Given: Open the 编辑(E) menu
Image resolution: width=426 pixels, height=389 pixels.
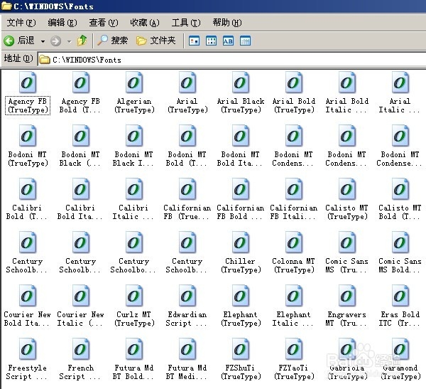Looking at the screenshot, I should click(62, 23).
